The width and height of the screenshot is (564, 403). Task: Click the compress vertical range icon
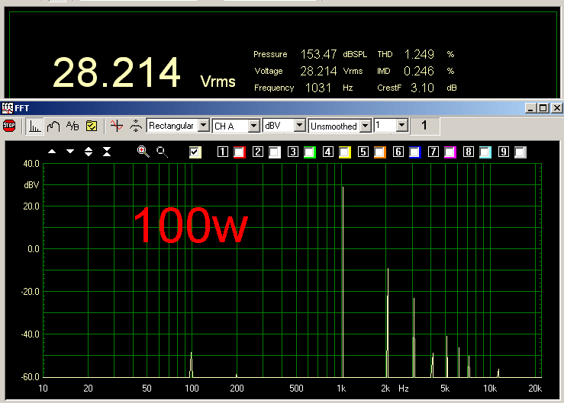tap(107, 152)
